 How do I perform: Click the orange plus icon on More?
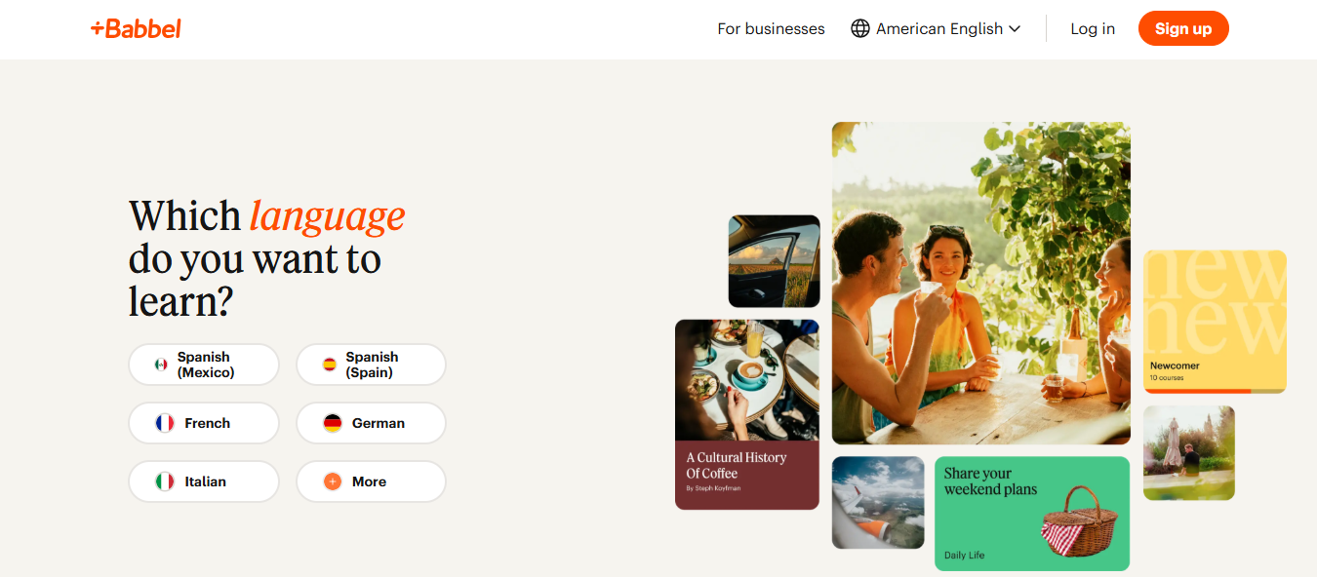333,481
